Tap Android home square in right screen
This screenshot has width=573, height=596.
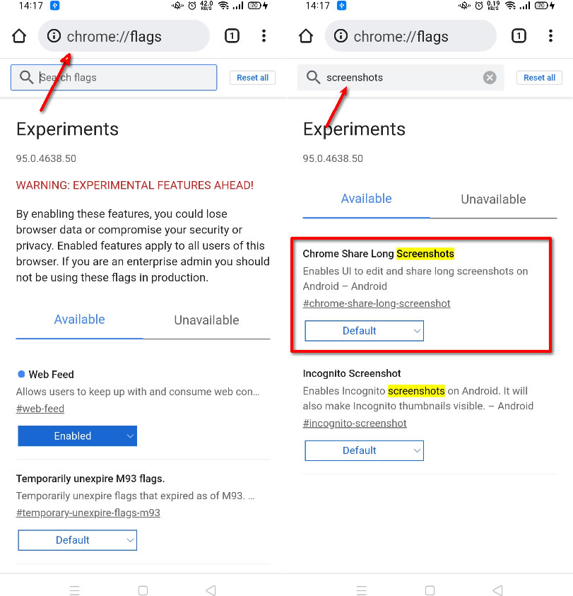tap(430, 590)
